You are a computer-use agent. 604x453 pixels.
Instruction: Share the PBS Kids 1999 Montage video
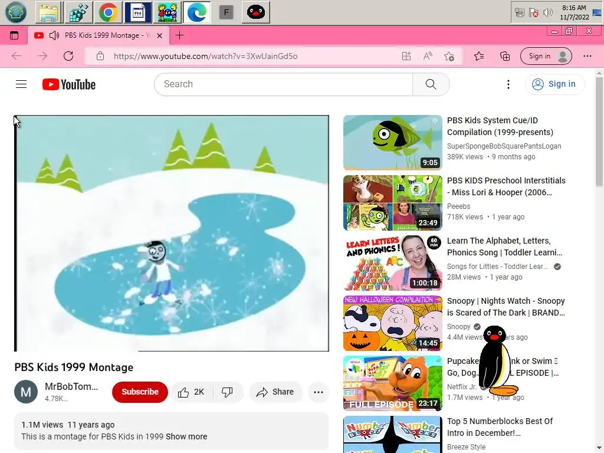coord(275,392)
